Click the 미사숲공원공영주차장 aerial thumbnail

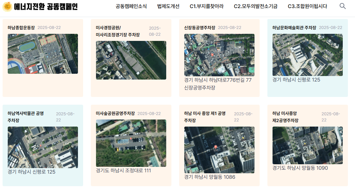pyautogui.click(x=131, y=143)
